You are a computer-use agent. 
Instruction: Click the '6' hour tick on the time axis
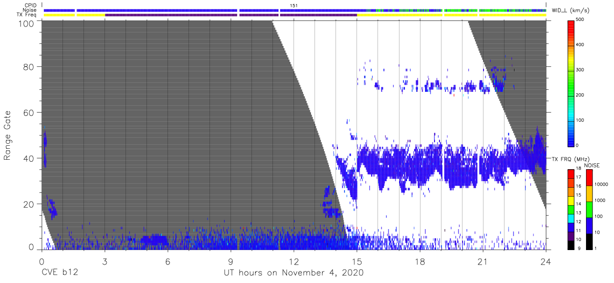[x=167, y=261]
